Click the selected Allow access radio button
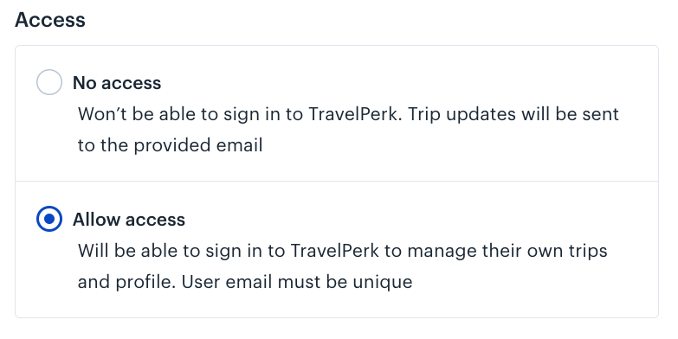678x339 pixels. click(49, 219)
